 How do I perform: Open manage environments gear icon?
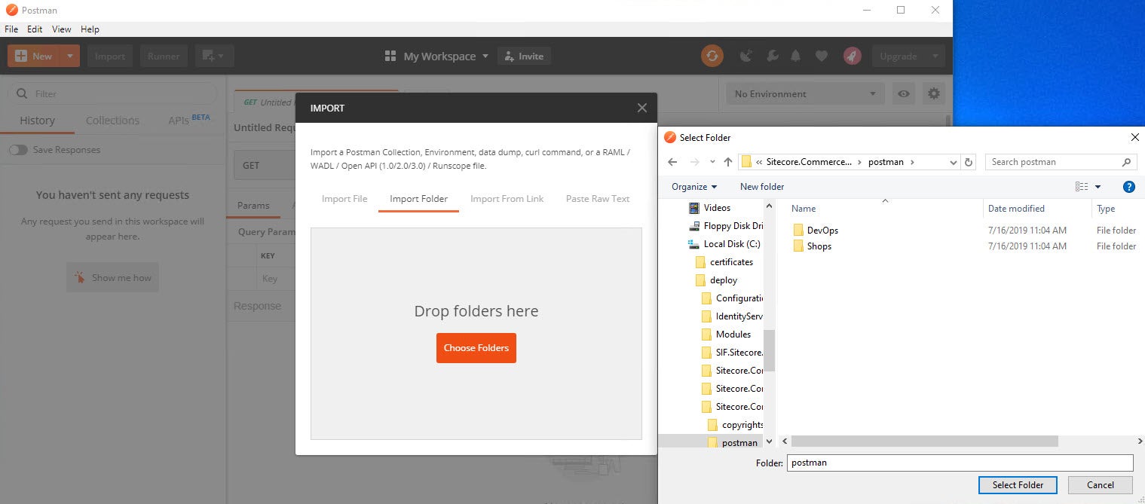point(934,94)
